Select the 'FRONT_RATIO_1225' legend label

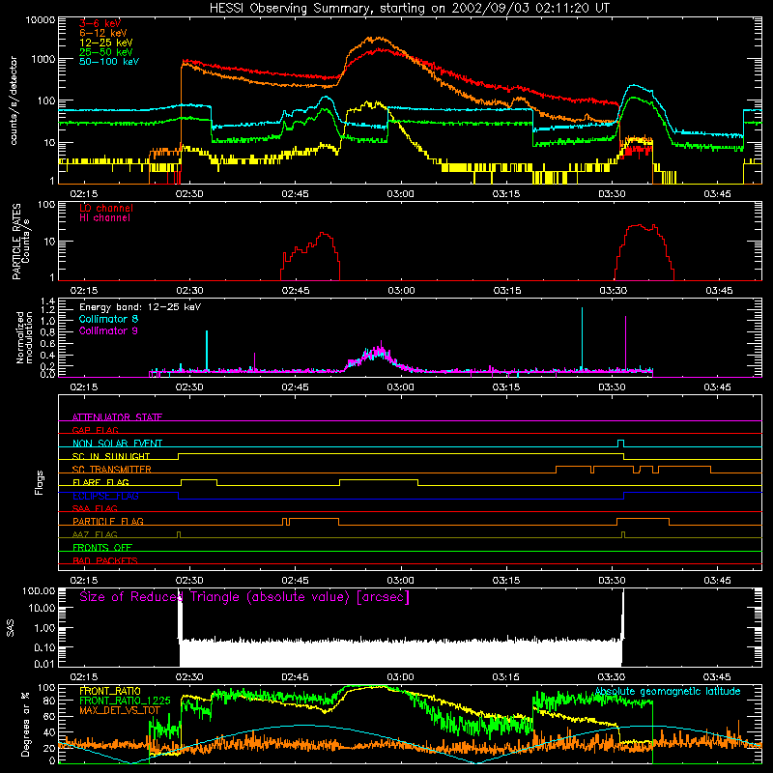click(x=125, y=701)
